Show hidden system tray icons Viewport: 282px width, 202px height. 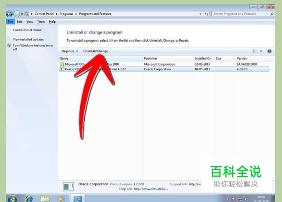click(227, 199)
